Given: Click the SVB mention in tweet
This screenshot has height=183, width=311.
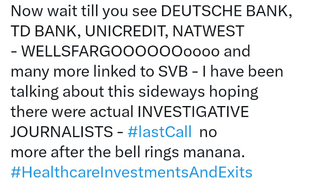Looking at the screenshot, I should (x=173, y=72).
